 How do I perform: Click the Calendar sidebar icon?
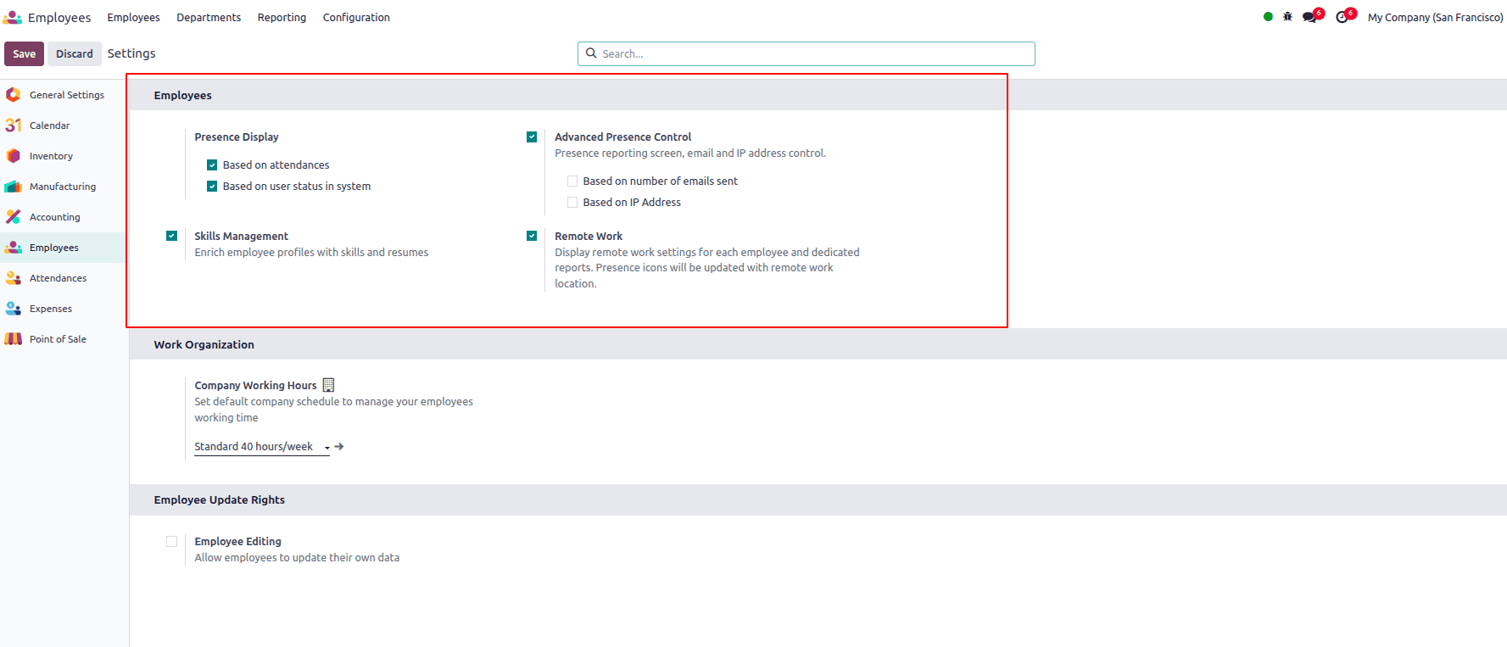point(14,125)
